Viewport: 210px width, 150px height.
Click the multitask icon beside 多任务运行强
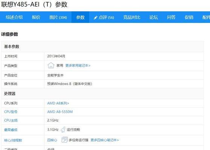coord(64,140)
